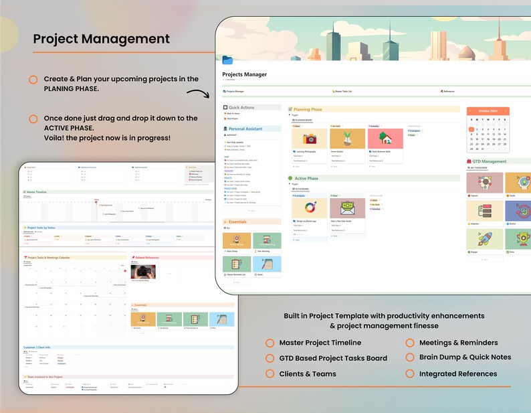Click Someday group tag in Planning board

click(x=374, y=126)
